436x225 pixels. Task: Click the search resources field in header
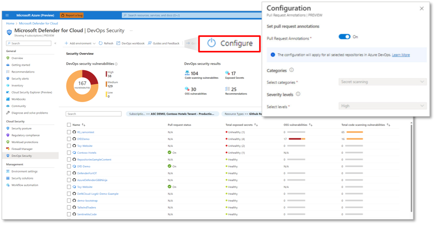point(192,15)
